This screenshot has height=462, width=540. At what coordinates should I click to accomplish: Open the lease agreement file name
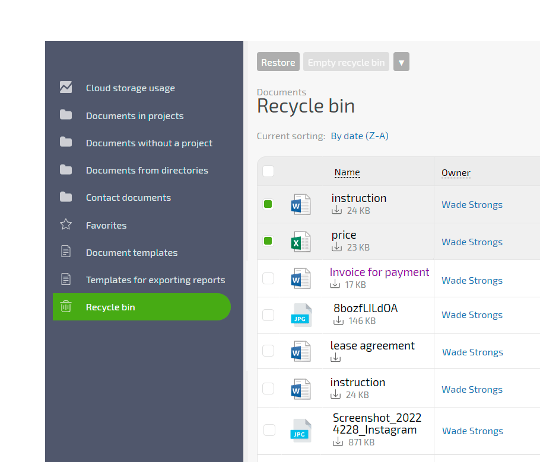(x=372, y=345)
